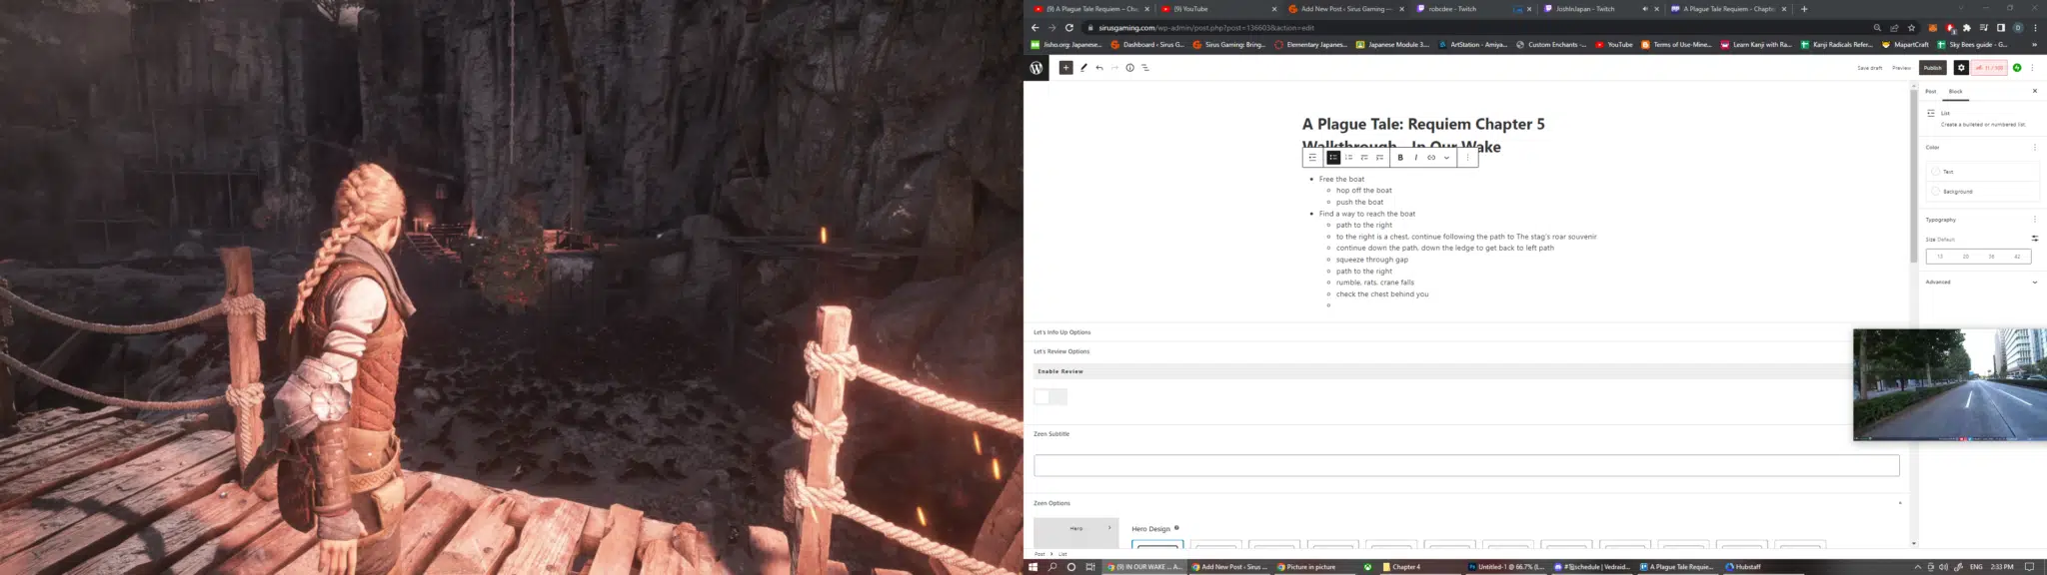Change block type using List icon

click(1312, 158)
